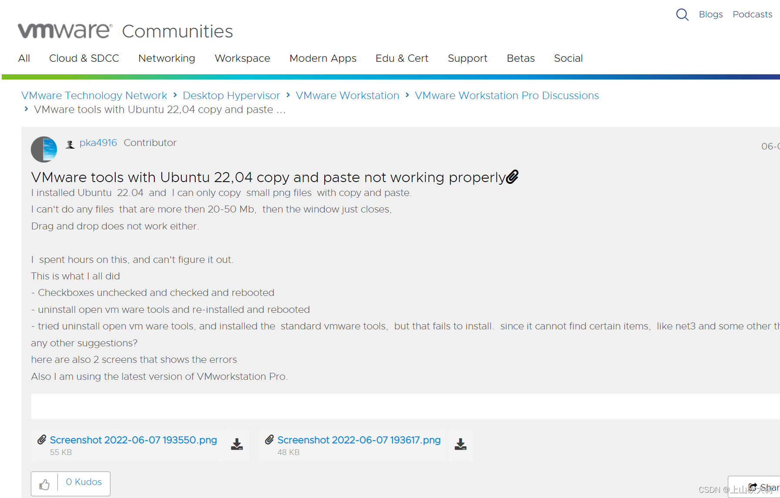Open the Betas menu
Image resolution: width=780 pixels, height=498 pixels.
521,58
